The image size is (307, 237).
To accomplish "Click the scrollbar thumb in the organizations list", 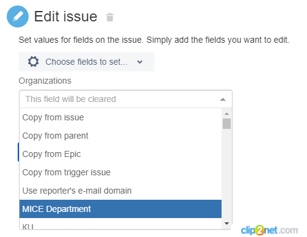I will (226, 123).
